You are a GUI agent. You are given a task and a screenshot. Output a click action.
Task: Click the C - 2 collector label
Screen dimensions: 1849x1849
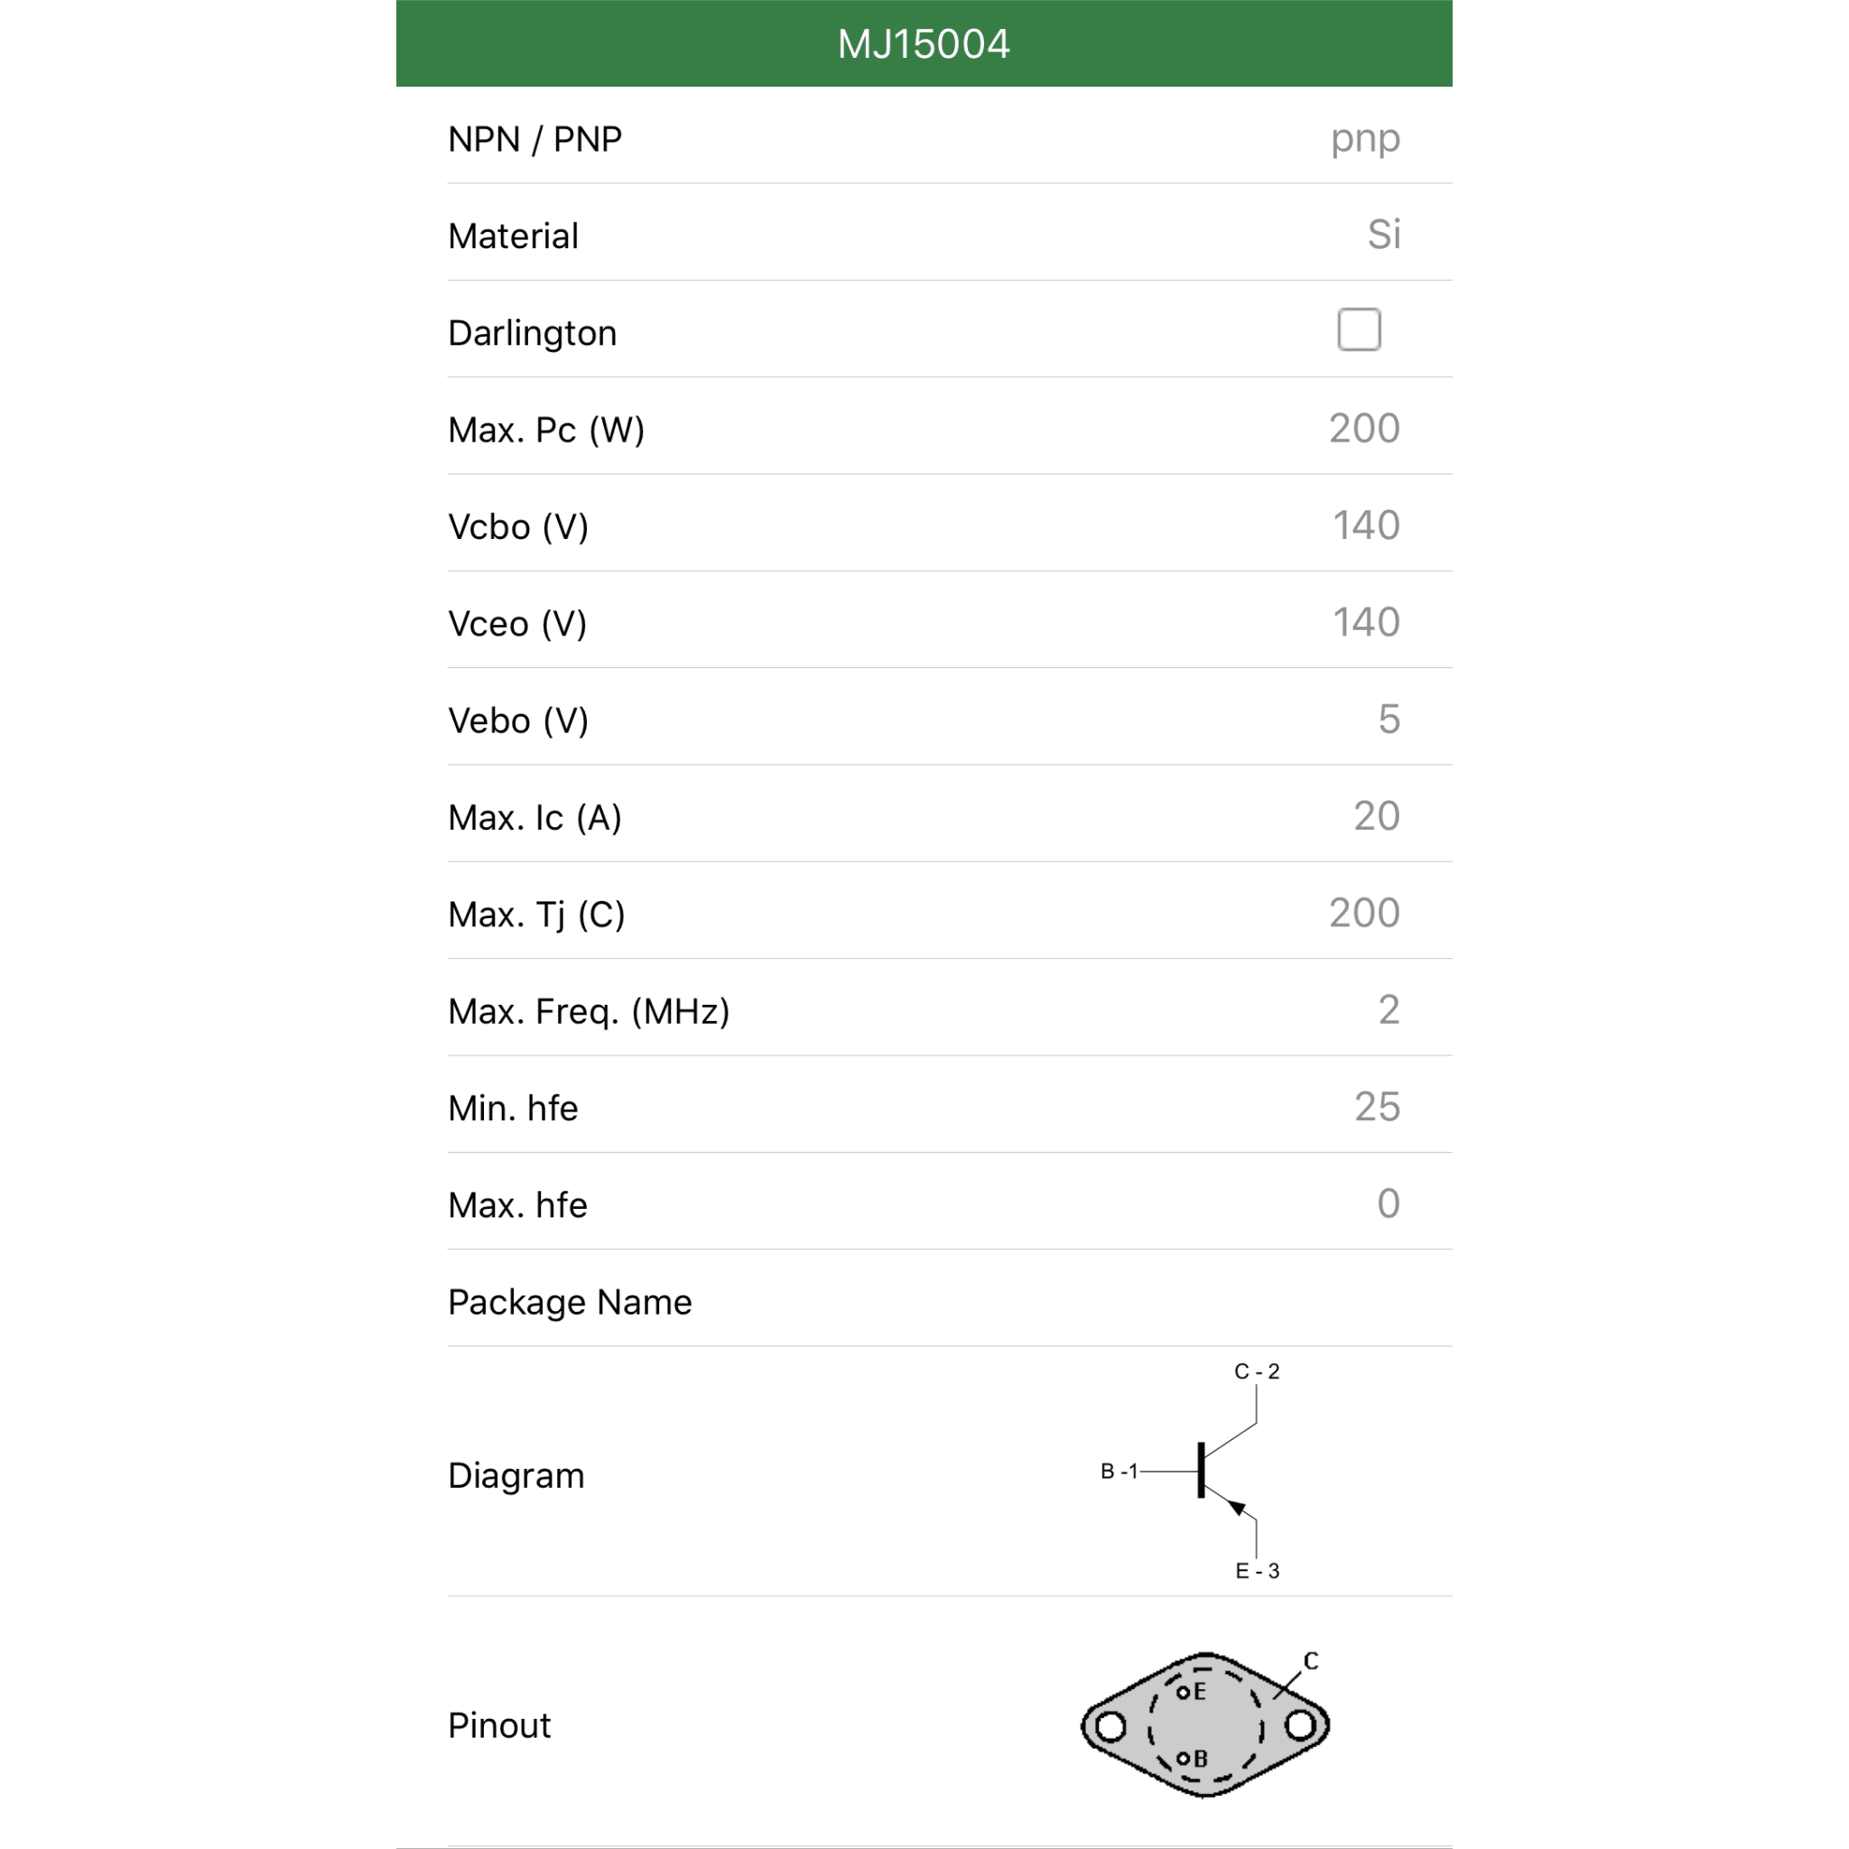(x=1257, y=1371)
